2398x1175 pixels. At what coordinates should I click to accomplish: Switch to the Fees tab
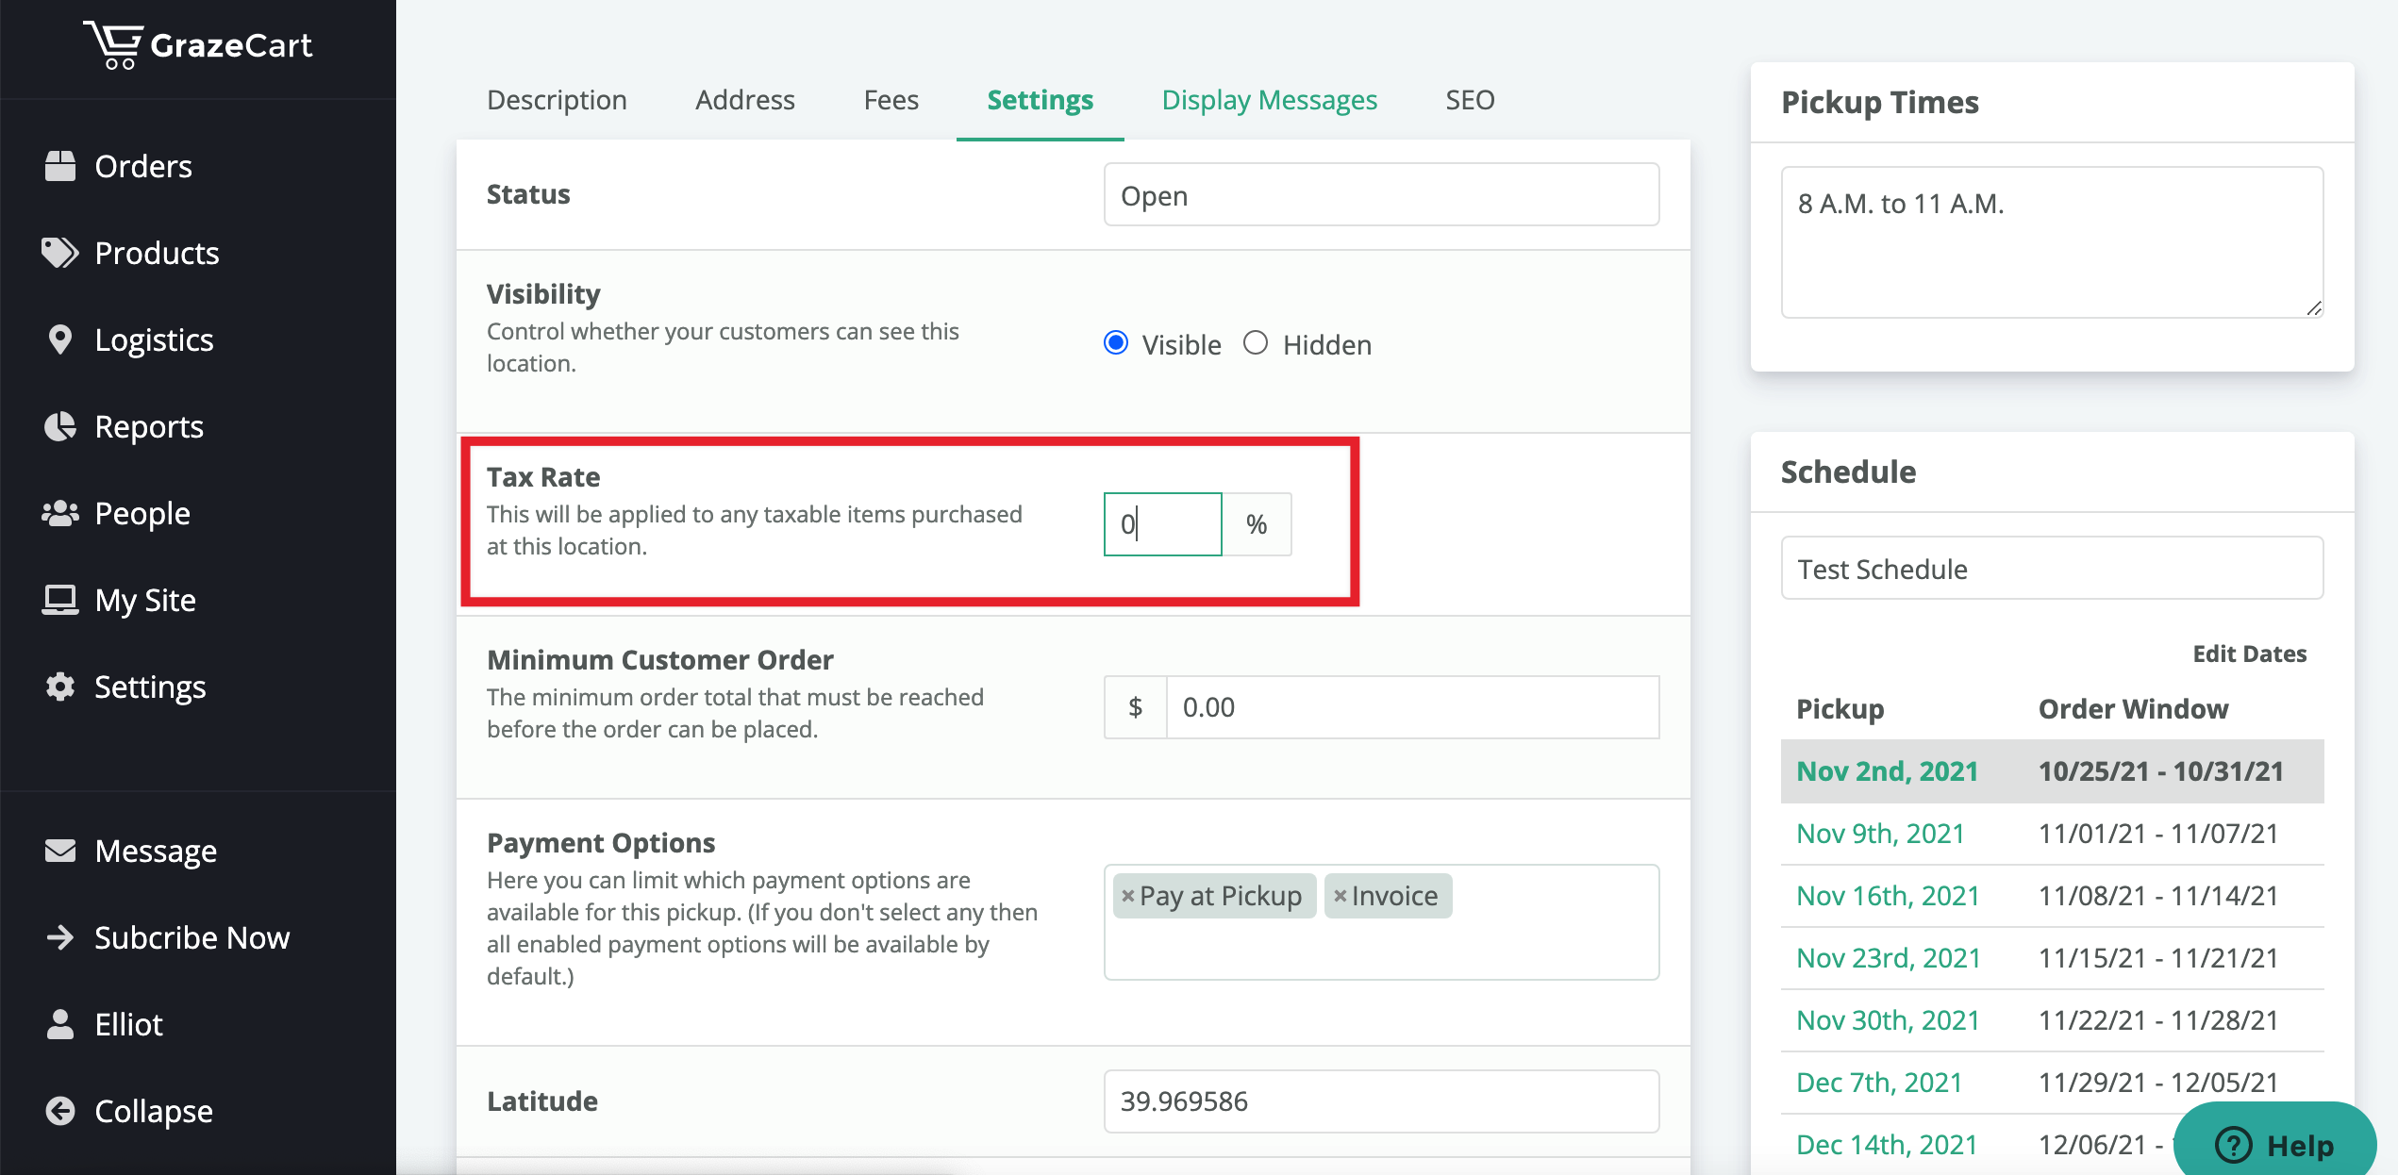tap(891, 100)
